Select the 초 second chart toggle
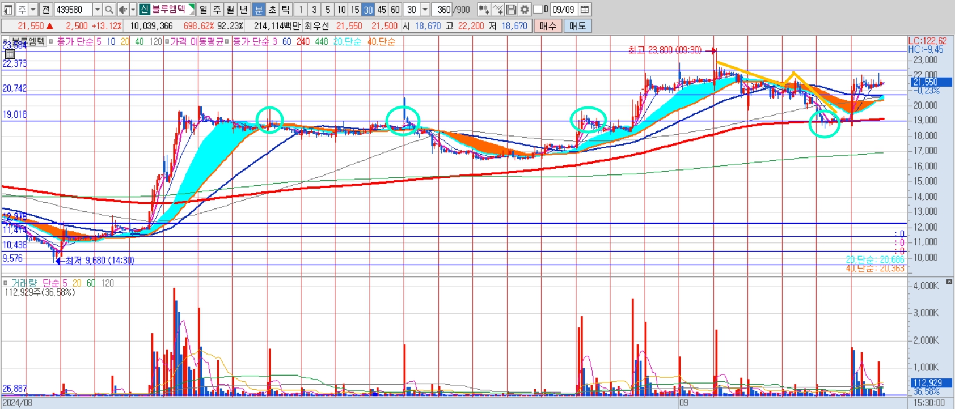Screen dimensions: 955x409 (272, 10)
